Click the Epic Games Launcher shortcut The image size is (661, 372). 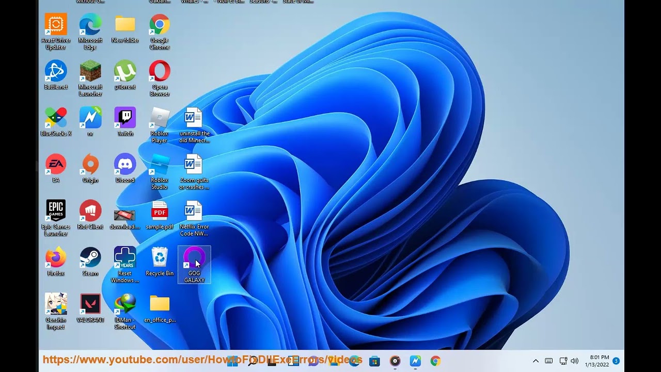pos(56,218)
